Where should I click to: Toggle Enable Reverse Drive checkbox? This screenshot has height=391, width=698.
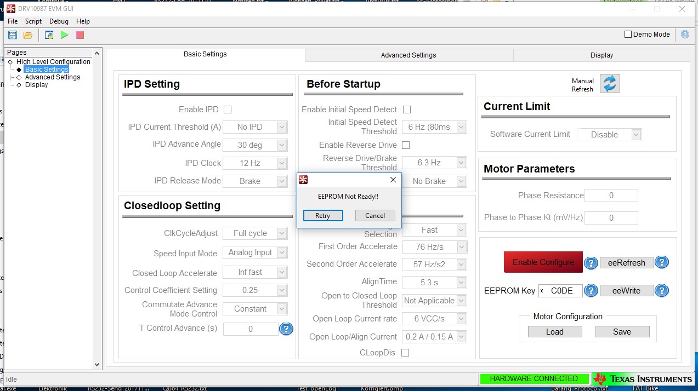(x=406, y=145)
